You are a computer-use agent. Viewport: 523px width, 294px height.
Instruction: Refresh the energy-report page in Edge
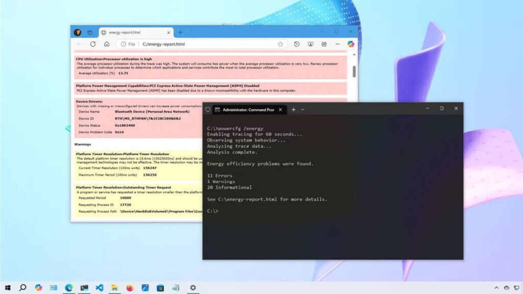coord(93,44)
